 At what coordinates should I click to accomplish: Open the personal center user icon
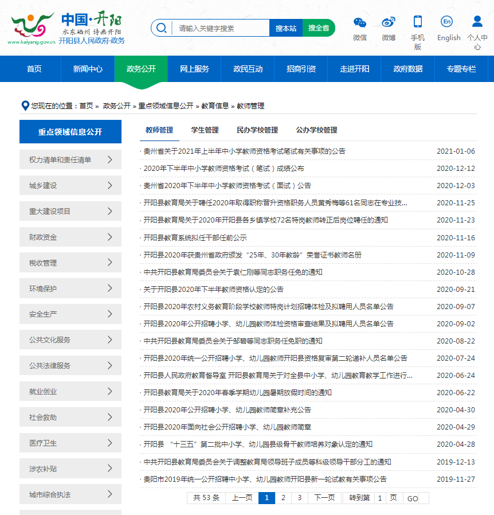pyautogui.click(x=477, y=22)
